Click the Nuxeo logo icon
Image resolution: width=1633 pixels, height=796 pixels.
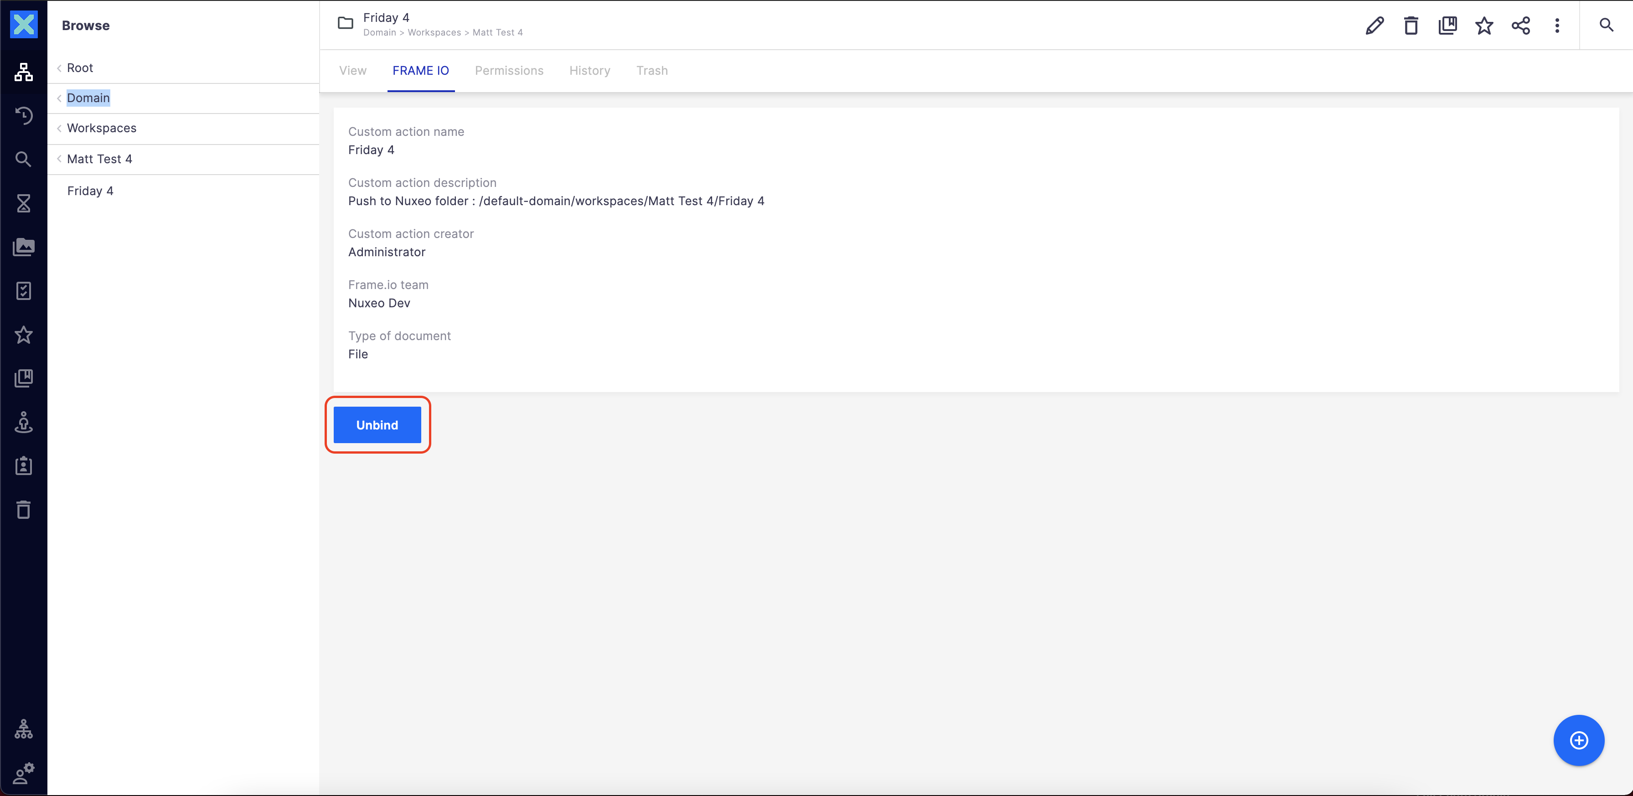(23, 25)
